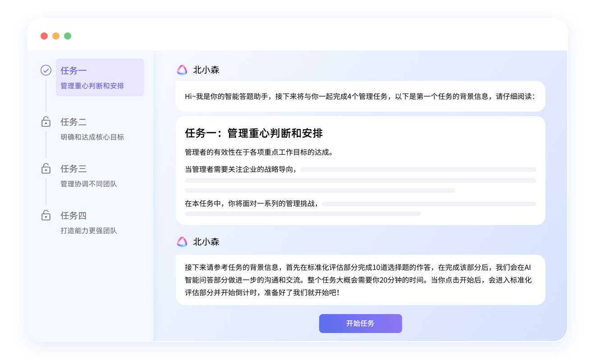The height and width of the screenshot is (360, 595).
Task: Select the 任务三 title in the sidebar
Action: click(x=73, y=169)
